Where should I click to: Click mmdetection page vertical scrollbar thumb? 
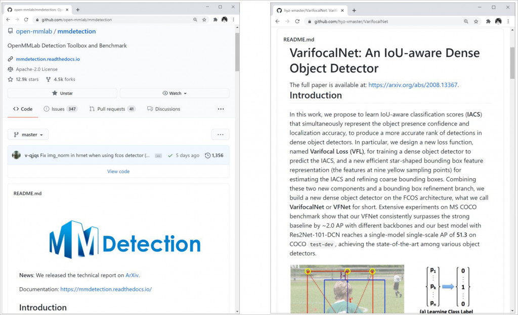coord(237,51)
